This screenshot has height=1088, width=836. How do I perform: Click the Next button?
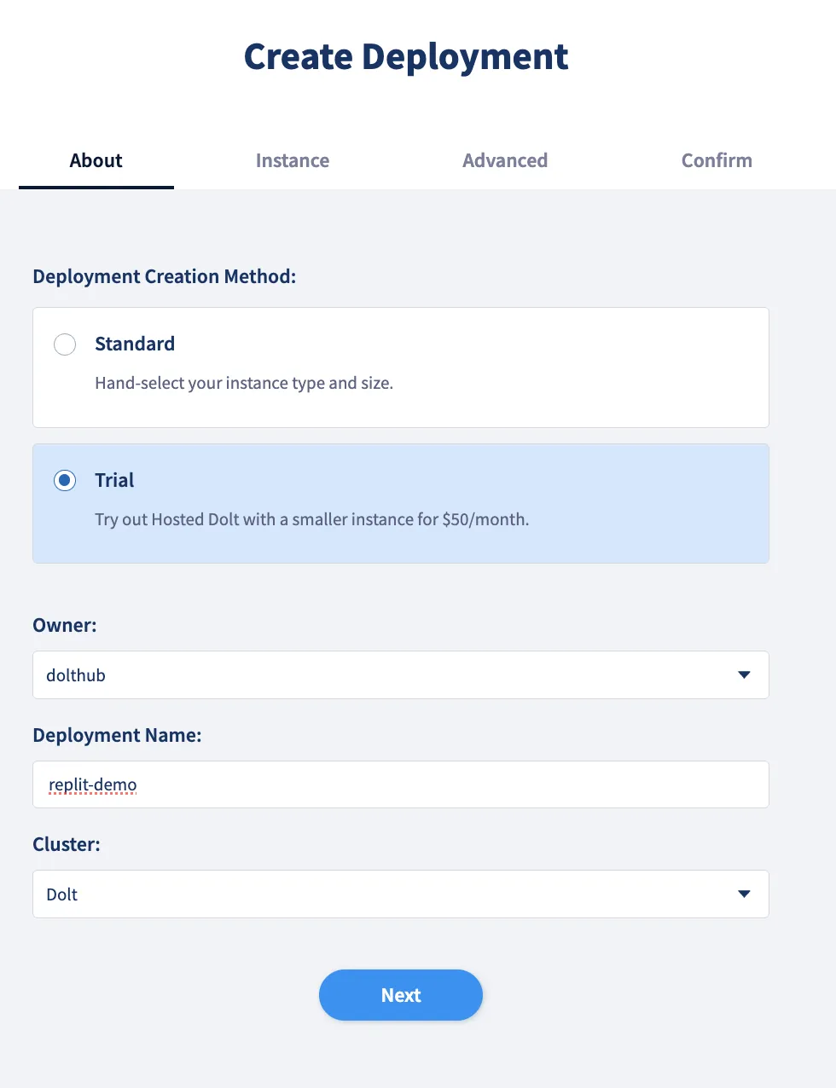[401, 995]
